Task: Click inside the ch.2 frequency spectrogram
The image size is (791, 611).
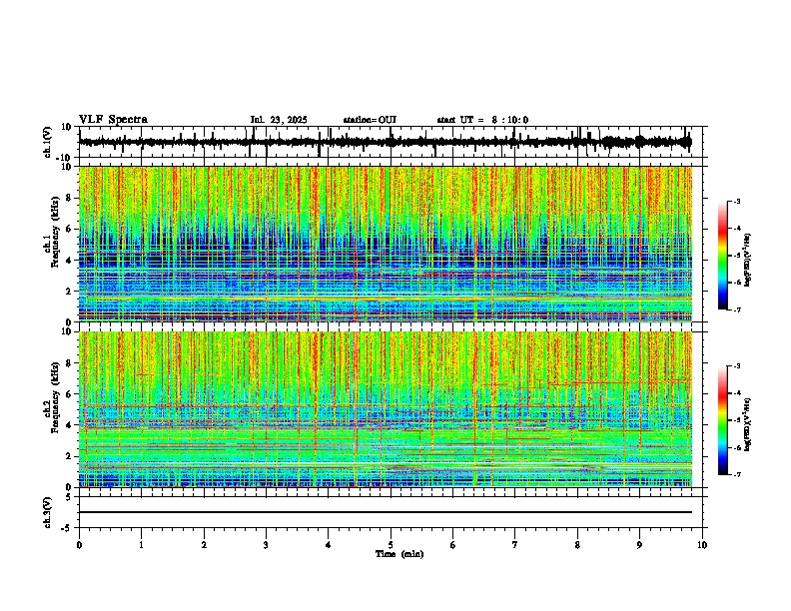Action: tap(386, 409)
